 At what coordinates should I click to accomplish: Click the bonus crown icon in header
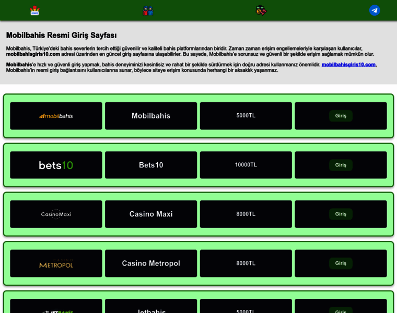(x=34, y=10)
